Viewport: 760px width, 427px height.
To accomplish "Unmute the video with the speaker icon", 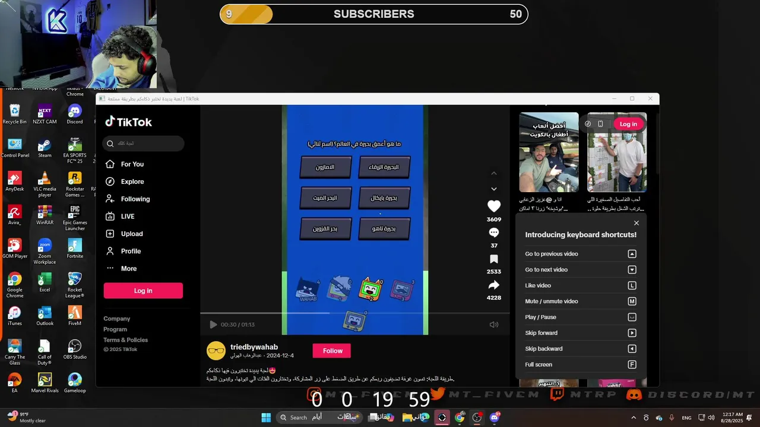I will click(x=493, y=324).
